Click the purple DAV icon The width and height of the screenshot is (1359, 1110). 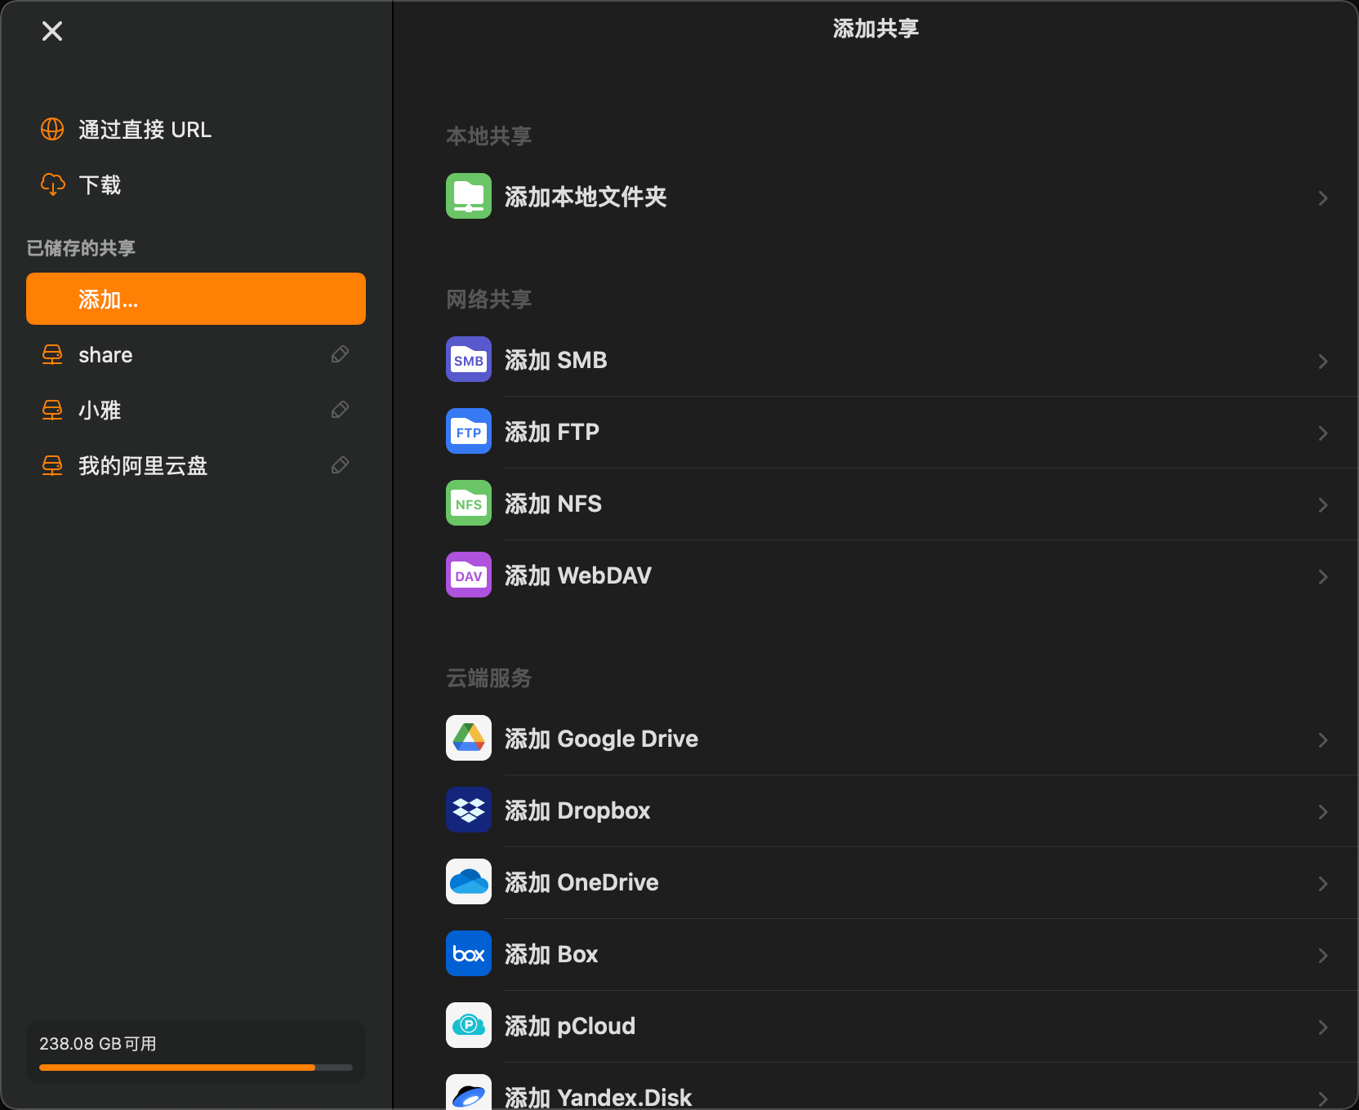point(469,575)
